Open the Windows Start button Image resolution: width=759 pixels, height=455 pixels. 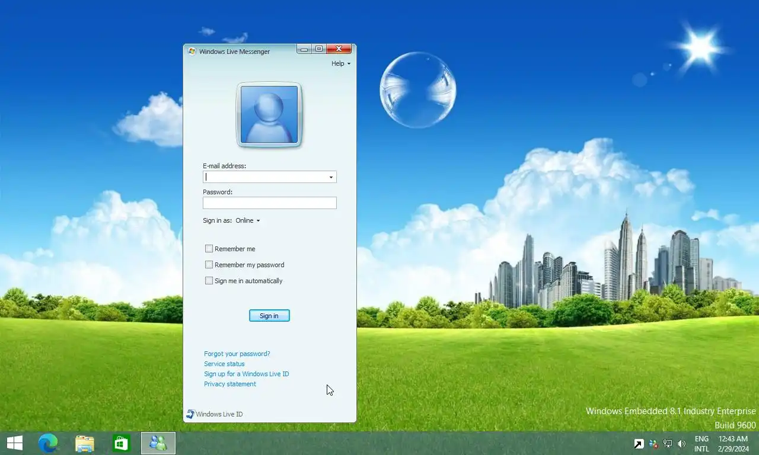(x=15, y=443)
